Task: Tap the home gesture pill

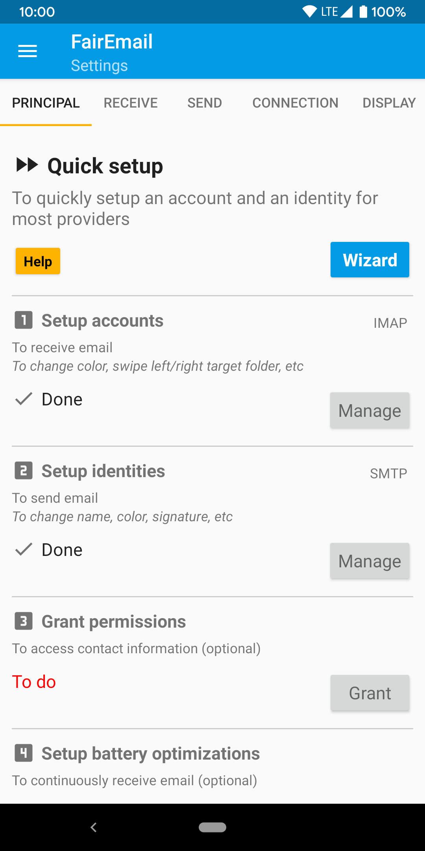Action: pyautogui.click(x=213, y=827)
